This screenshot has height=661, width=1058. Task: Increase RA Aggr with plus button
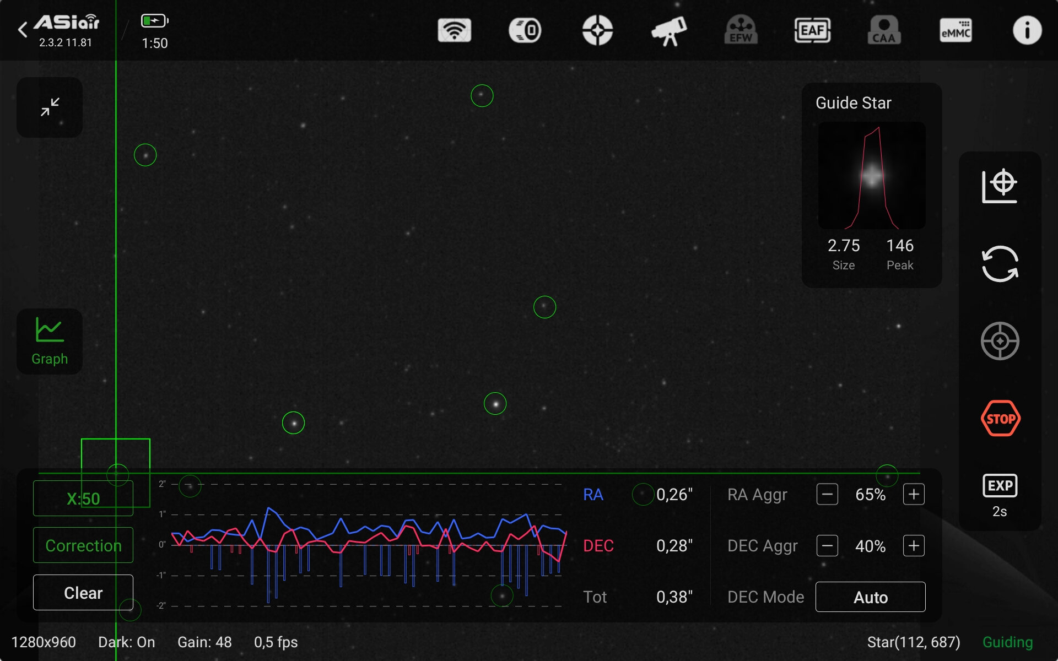(x=914, y=495)
